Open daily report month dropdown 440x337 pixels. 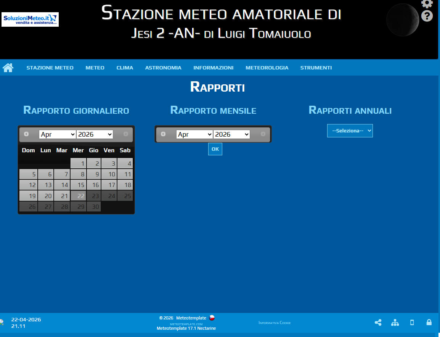pos(57,134)
